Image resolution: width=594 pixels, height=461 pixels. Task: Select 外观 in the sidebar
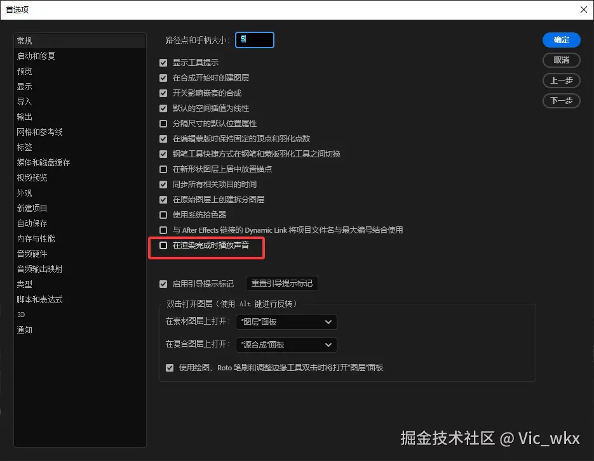pyautogui.click(x=80, y=193)
